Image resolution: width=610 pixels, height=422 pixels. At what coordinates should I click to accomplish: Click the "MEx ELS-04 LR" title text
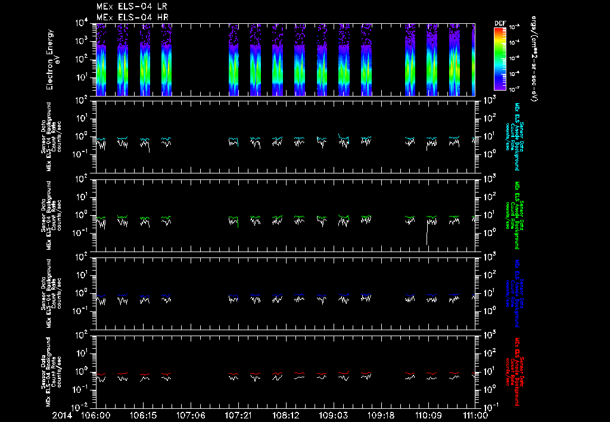click(x=132, y=7)
